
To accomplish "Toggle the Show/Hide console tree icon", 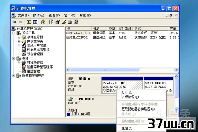I will point(35,22).
